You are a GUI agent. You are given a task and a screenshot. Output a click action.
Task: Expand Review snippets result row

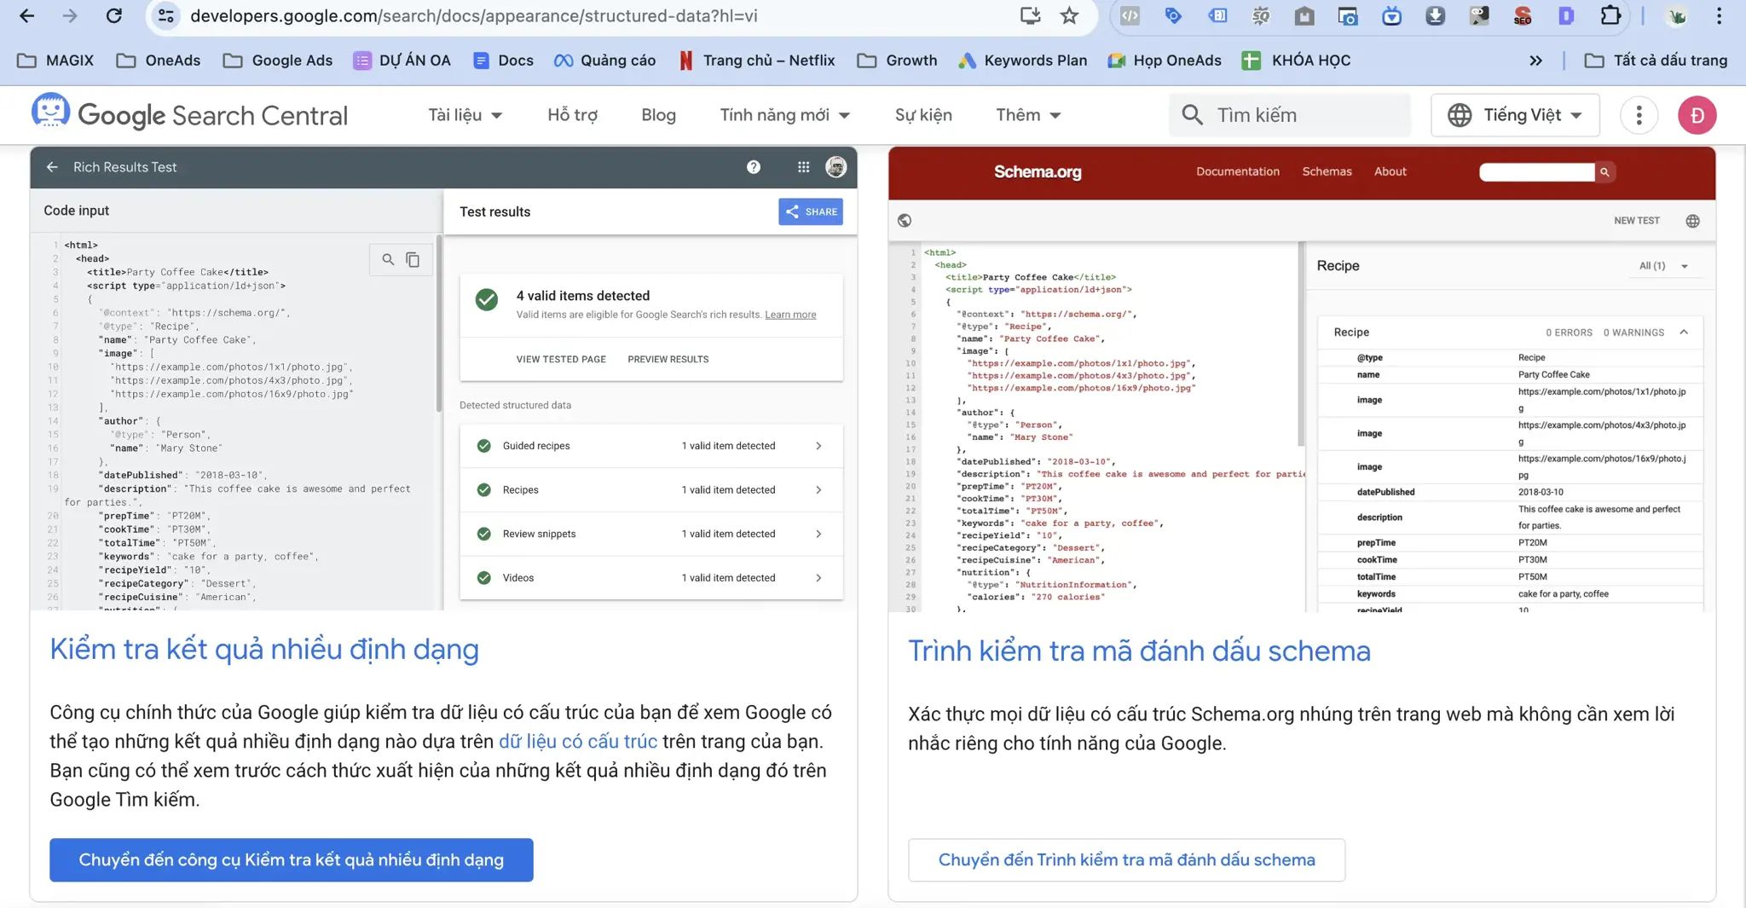click(x=651, y=534)
